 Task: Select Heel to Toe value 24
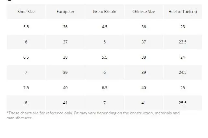click(183, 57)
